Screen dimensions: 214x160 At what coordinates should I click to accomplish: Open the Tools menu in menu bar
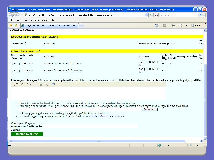[44, 20]
